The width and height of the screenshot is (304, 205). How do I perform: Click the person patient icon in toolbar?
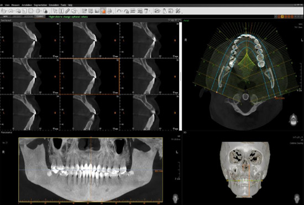164,11
